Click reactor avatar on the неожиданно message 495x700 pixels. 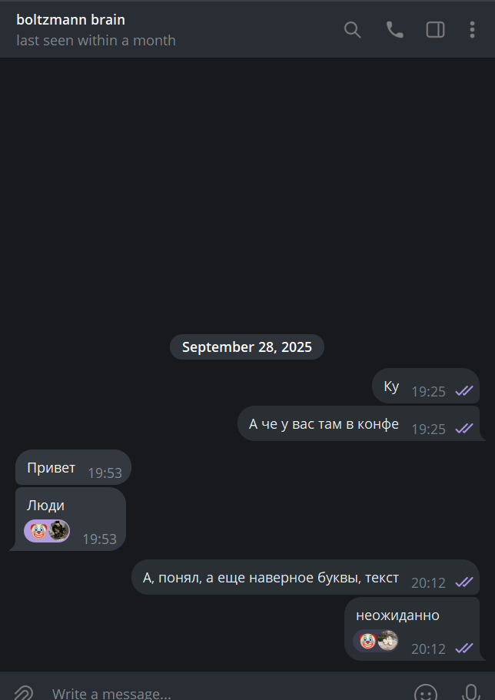point(388,641)
